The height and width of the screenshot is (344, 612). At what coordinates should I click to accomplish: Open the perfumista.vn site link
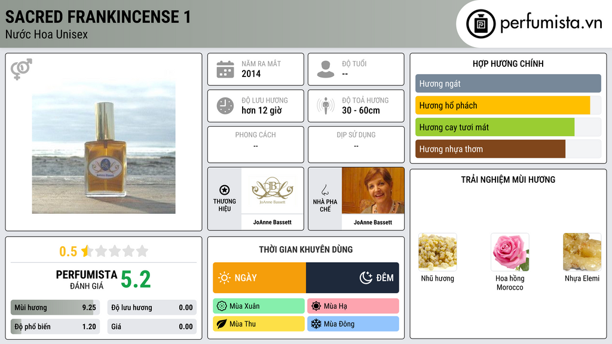551,23
